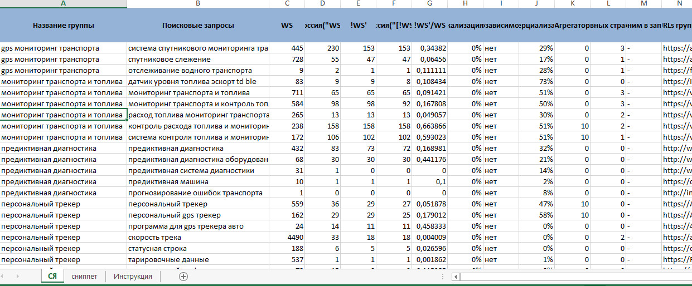Select commercialization value 58%
The image size is (692, 286).
(x=537, y=215)
